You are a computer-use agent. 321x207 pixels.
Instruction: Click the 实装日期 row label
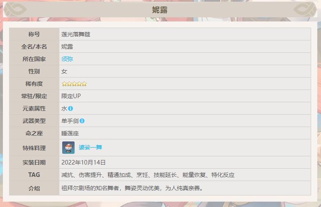34,162
